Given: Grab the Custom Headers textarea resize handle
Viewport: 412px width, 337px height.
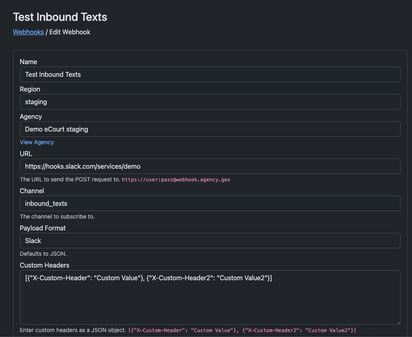Looking at the screenshot, I should [399, 323].
